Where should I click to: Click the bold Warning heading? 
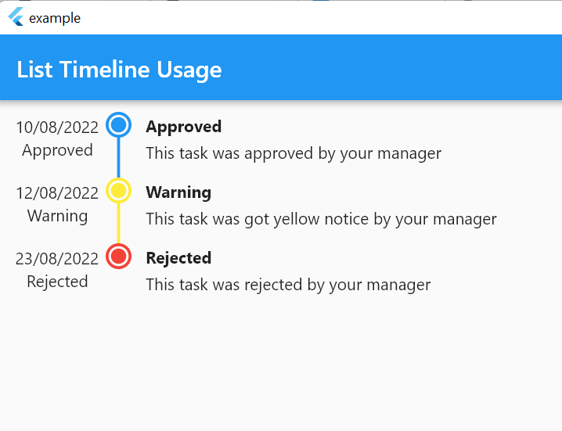[x=178, y=192]
